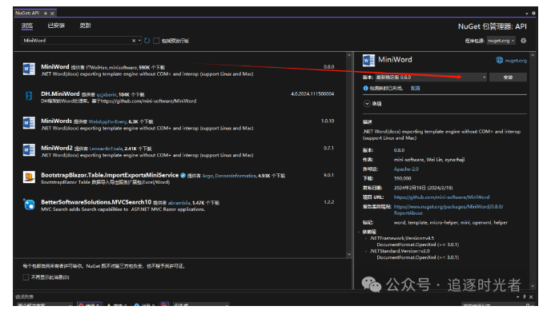Viewport: 551px width, 310px height.
Task: Click the BetterSoftwareSolutions.MVCSearch10 package icon
Action: coord(29,204)
